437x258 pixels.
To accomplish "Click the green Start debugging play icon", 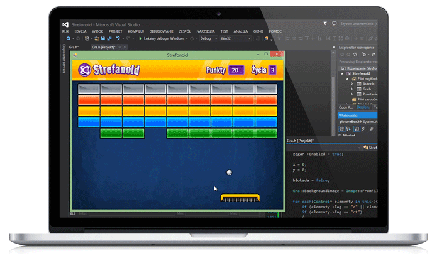I will pyautogui.click(x=140, y=38).
